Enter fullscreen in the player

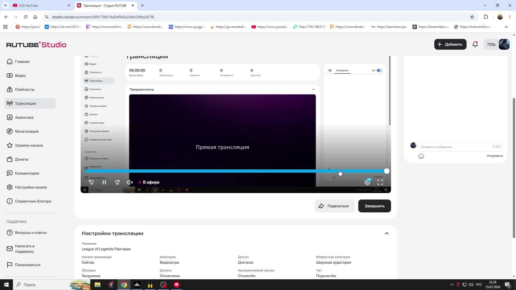point(380,182)
